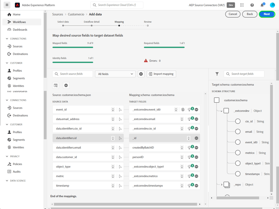Open the app switcher grid icon
Screen dimensions: 279x209
(242, 5)
